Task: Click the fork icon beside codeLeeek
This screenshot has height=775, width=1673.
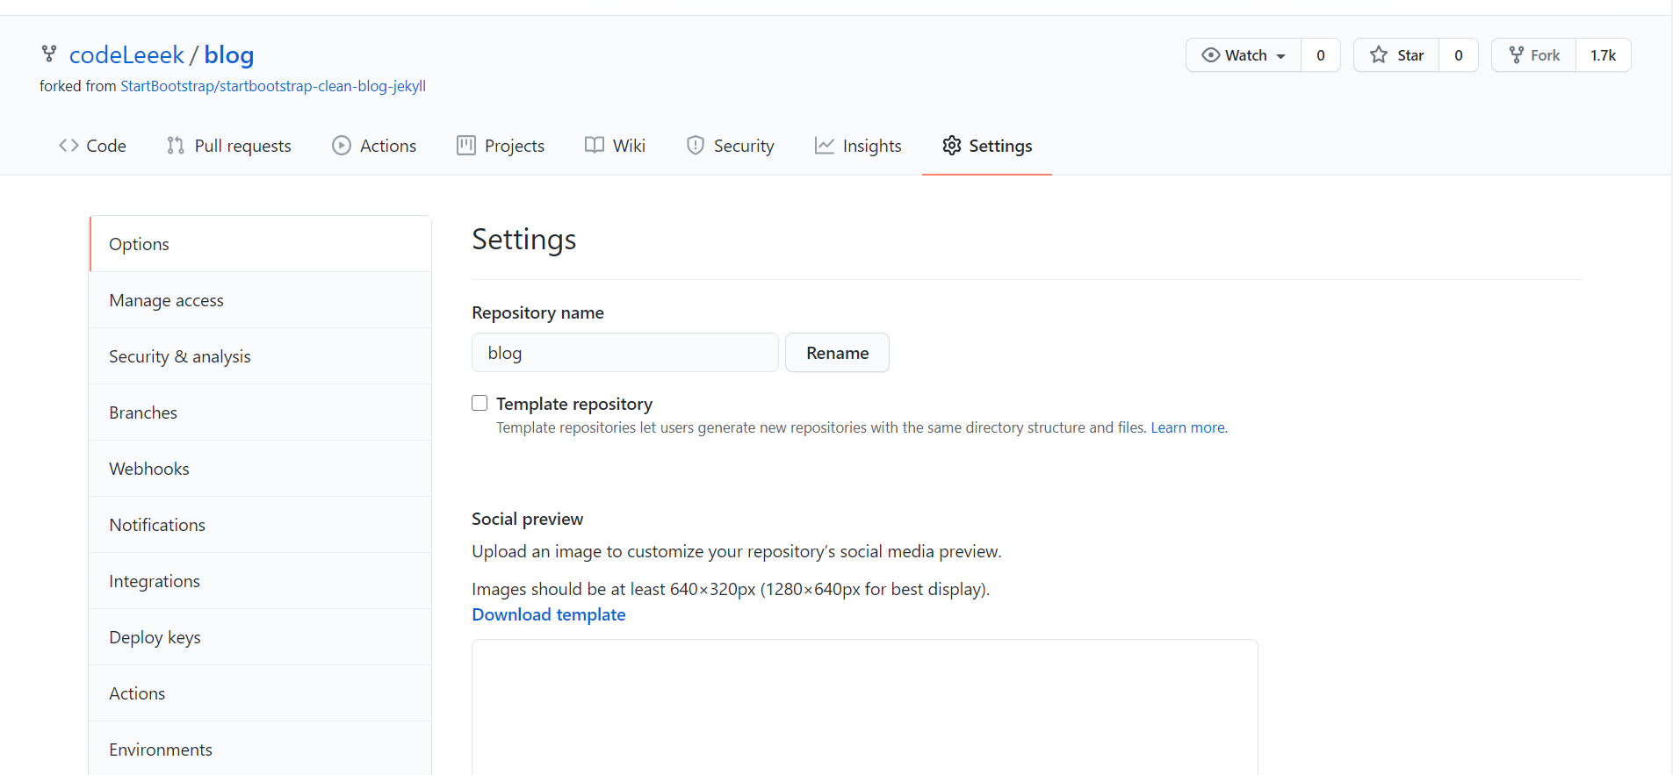Action: point(49,54)
